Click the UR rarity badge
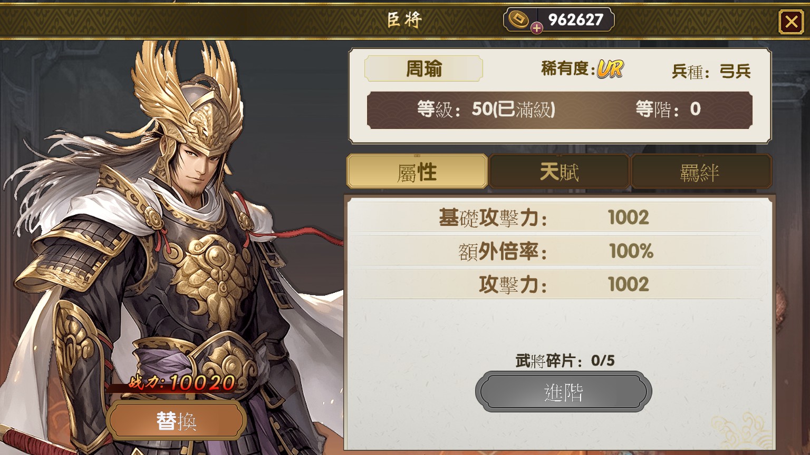810x455 pixels. 610,68
